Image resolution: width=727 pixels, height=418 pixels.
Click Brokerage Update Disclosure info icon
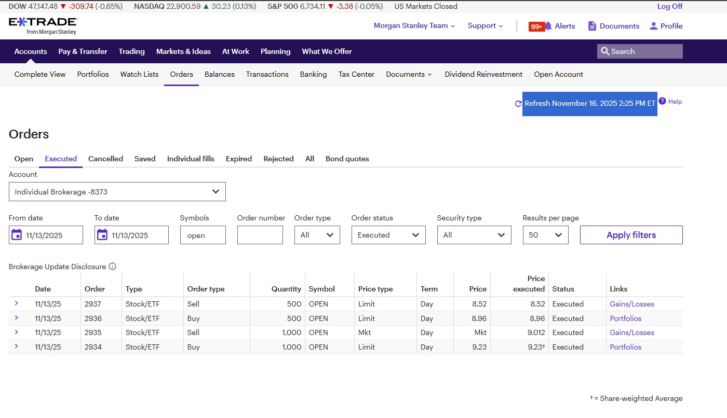[x=112, y=267]
